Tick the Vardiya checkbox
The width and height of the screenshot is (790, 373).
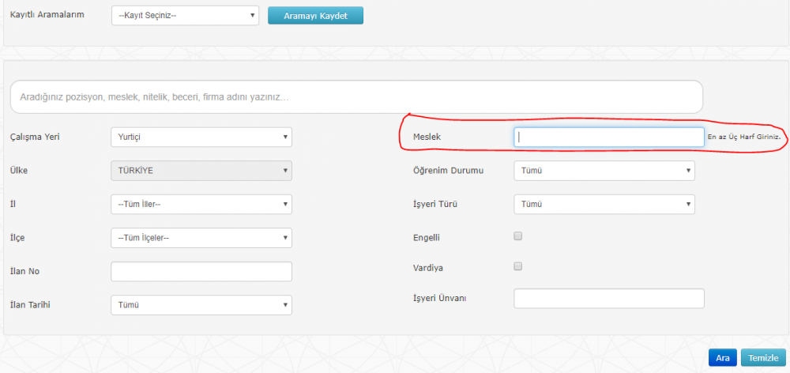pos(518,266)
